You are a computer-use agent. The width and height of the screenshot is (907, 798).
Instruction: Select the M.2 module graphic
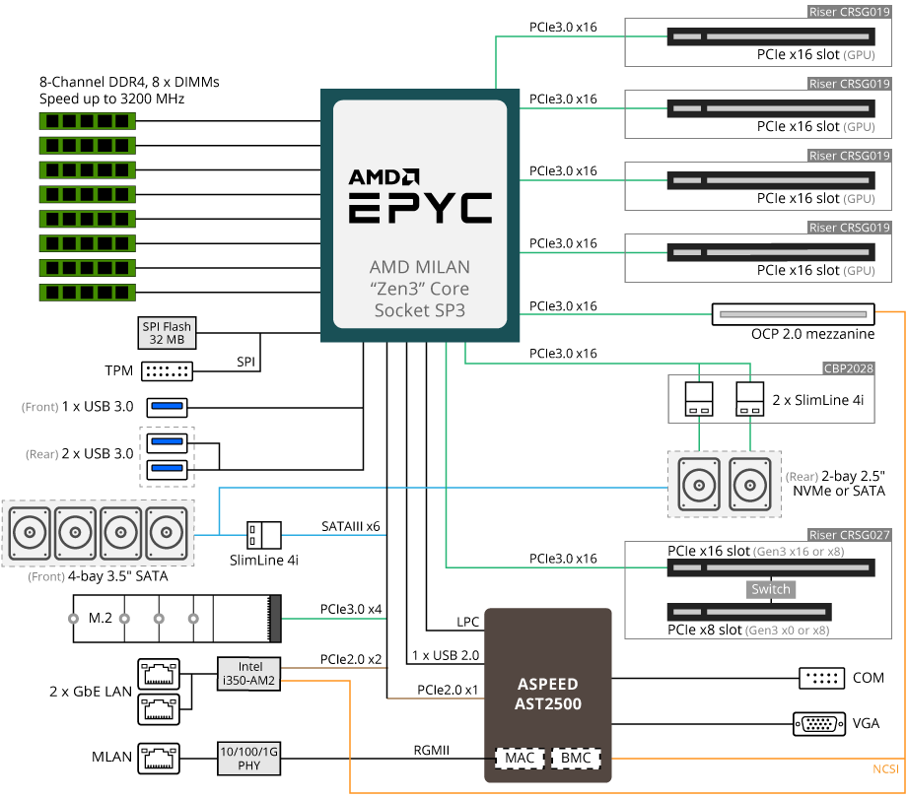coord(177,619)
